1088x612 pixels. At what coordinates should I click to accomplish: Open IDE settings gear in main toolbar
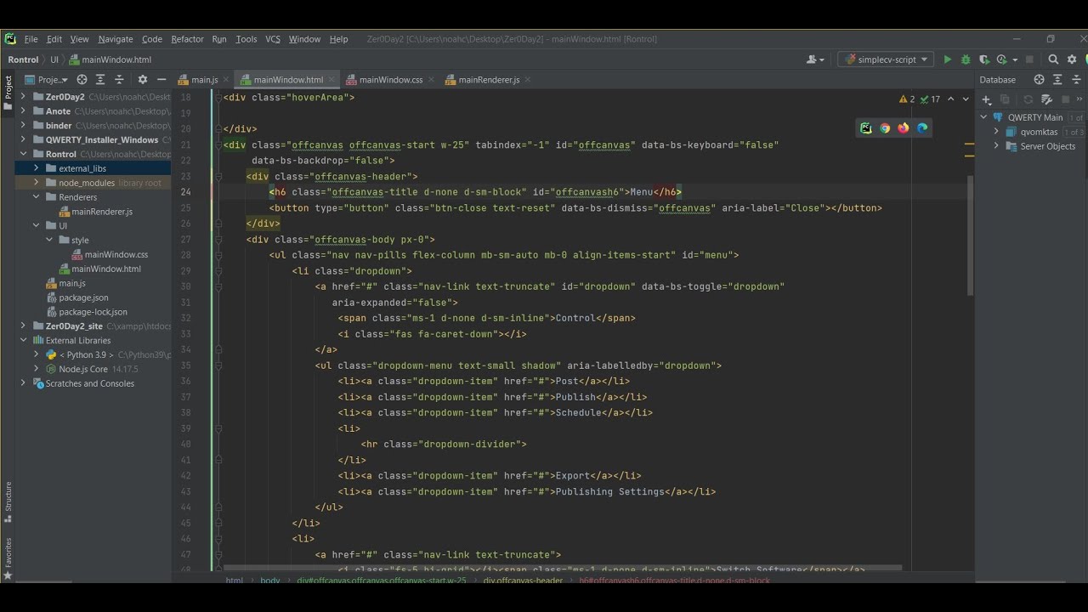point(1072,59)
